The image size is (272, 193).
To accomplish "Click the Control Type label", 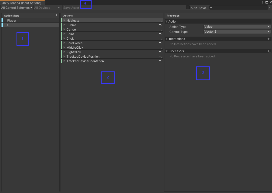I will tap(178, 32).
